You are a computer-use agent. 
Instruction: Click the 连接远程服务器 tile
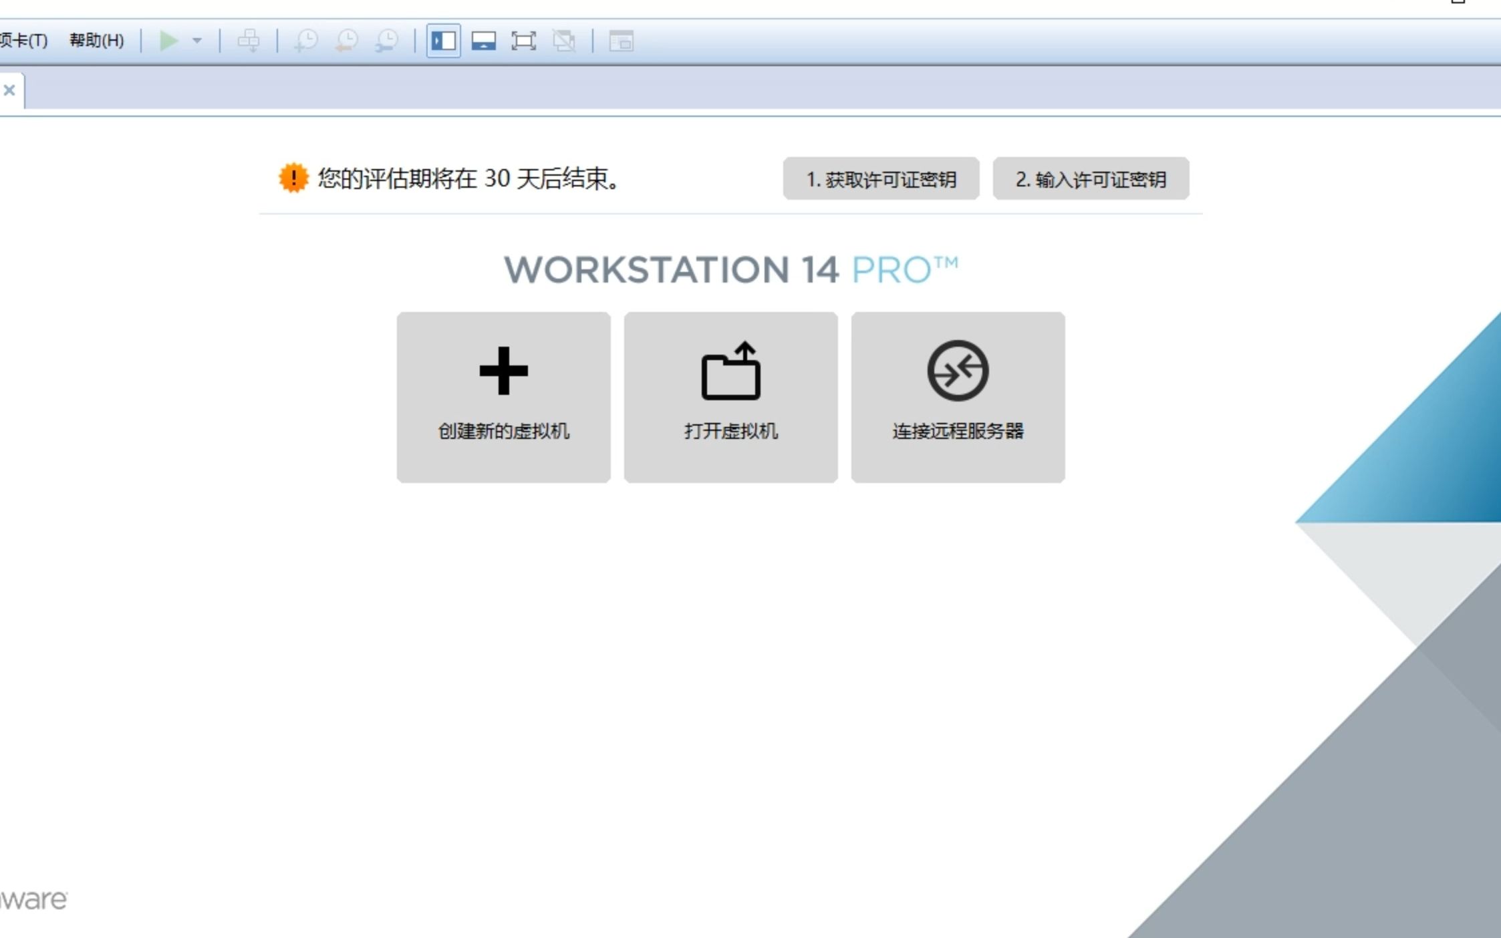tap(958, 398)
